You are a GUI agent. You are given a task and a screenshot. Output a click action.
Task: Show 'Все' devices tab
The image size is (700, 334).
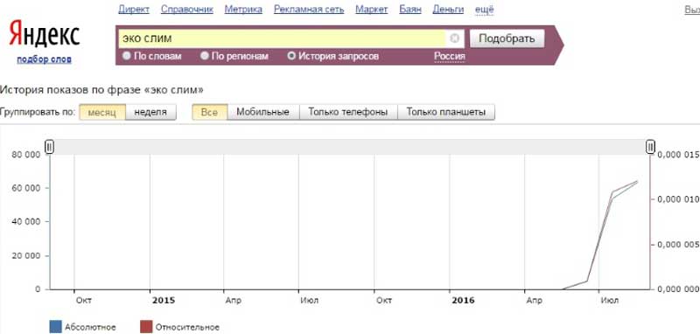209,113
